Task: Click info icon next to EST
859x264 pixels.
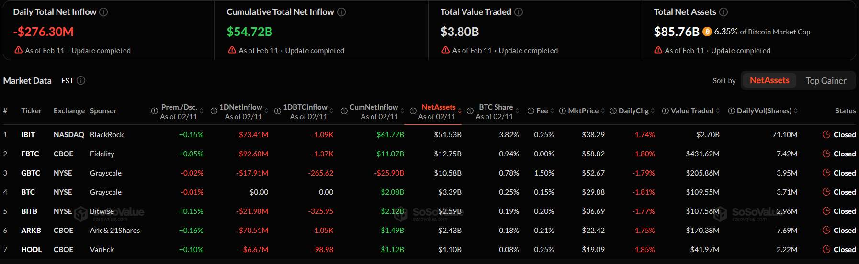Action: [81, 80]
